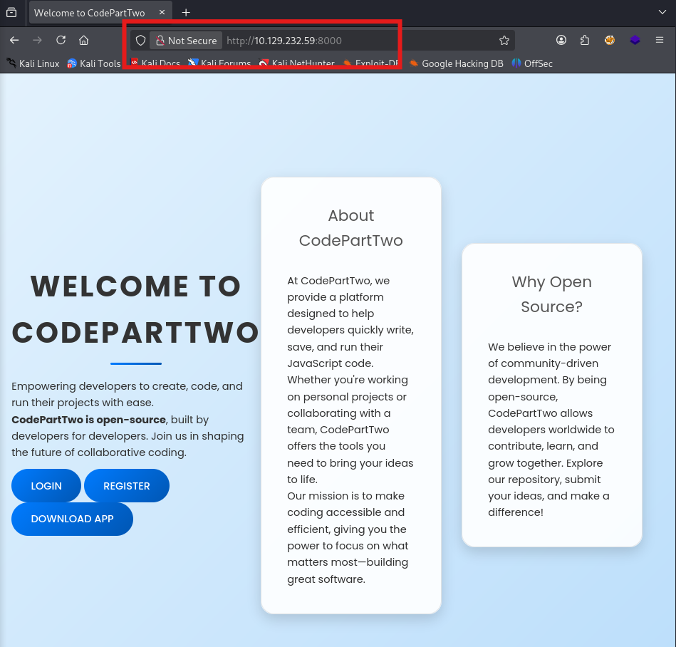
Task: Open the Google Hacking DB bookmark
Action: click(x=456, y=63)
